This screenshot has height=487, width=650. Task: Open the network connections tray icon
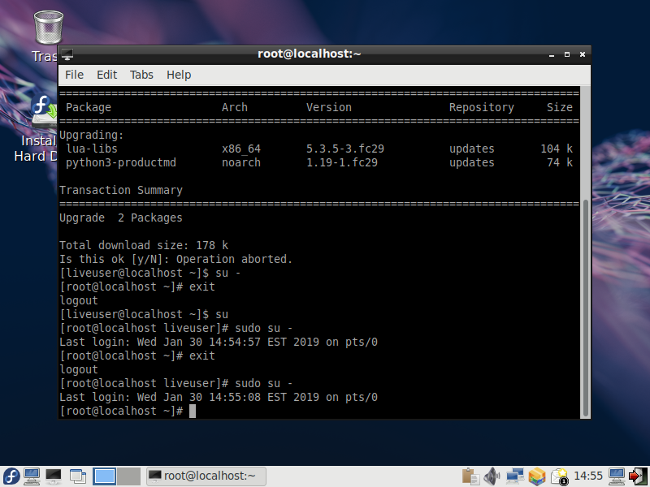(514, 476)
